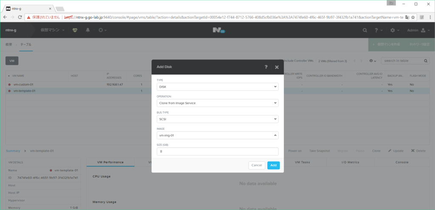Click IP address 192.168.1.47 cell

(x=115, y=84)
